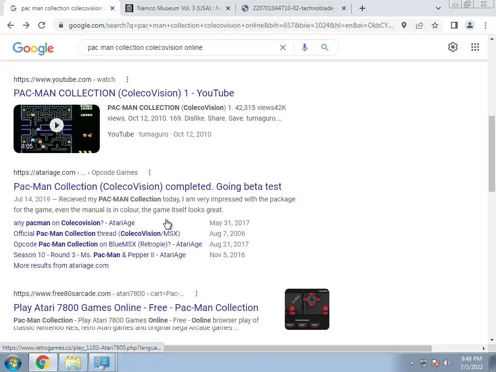
Task: Open options for the AtariAge result
Action: point(150,172)
